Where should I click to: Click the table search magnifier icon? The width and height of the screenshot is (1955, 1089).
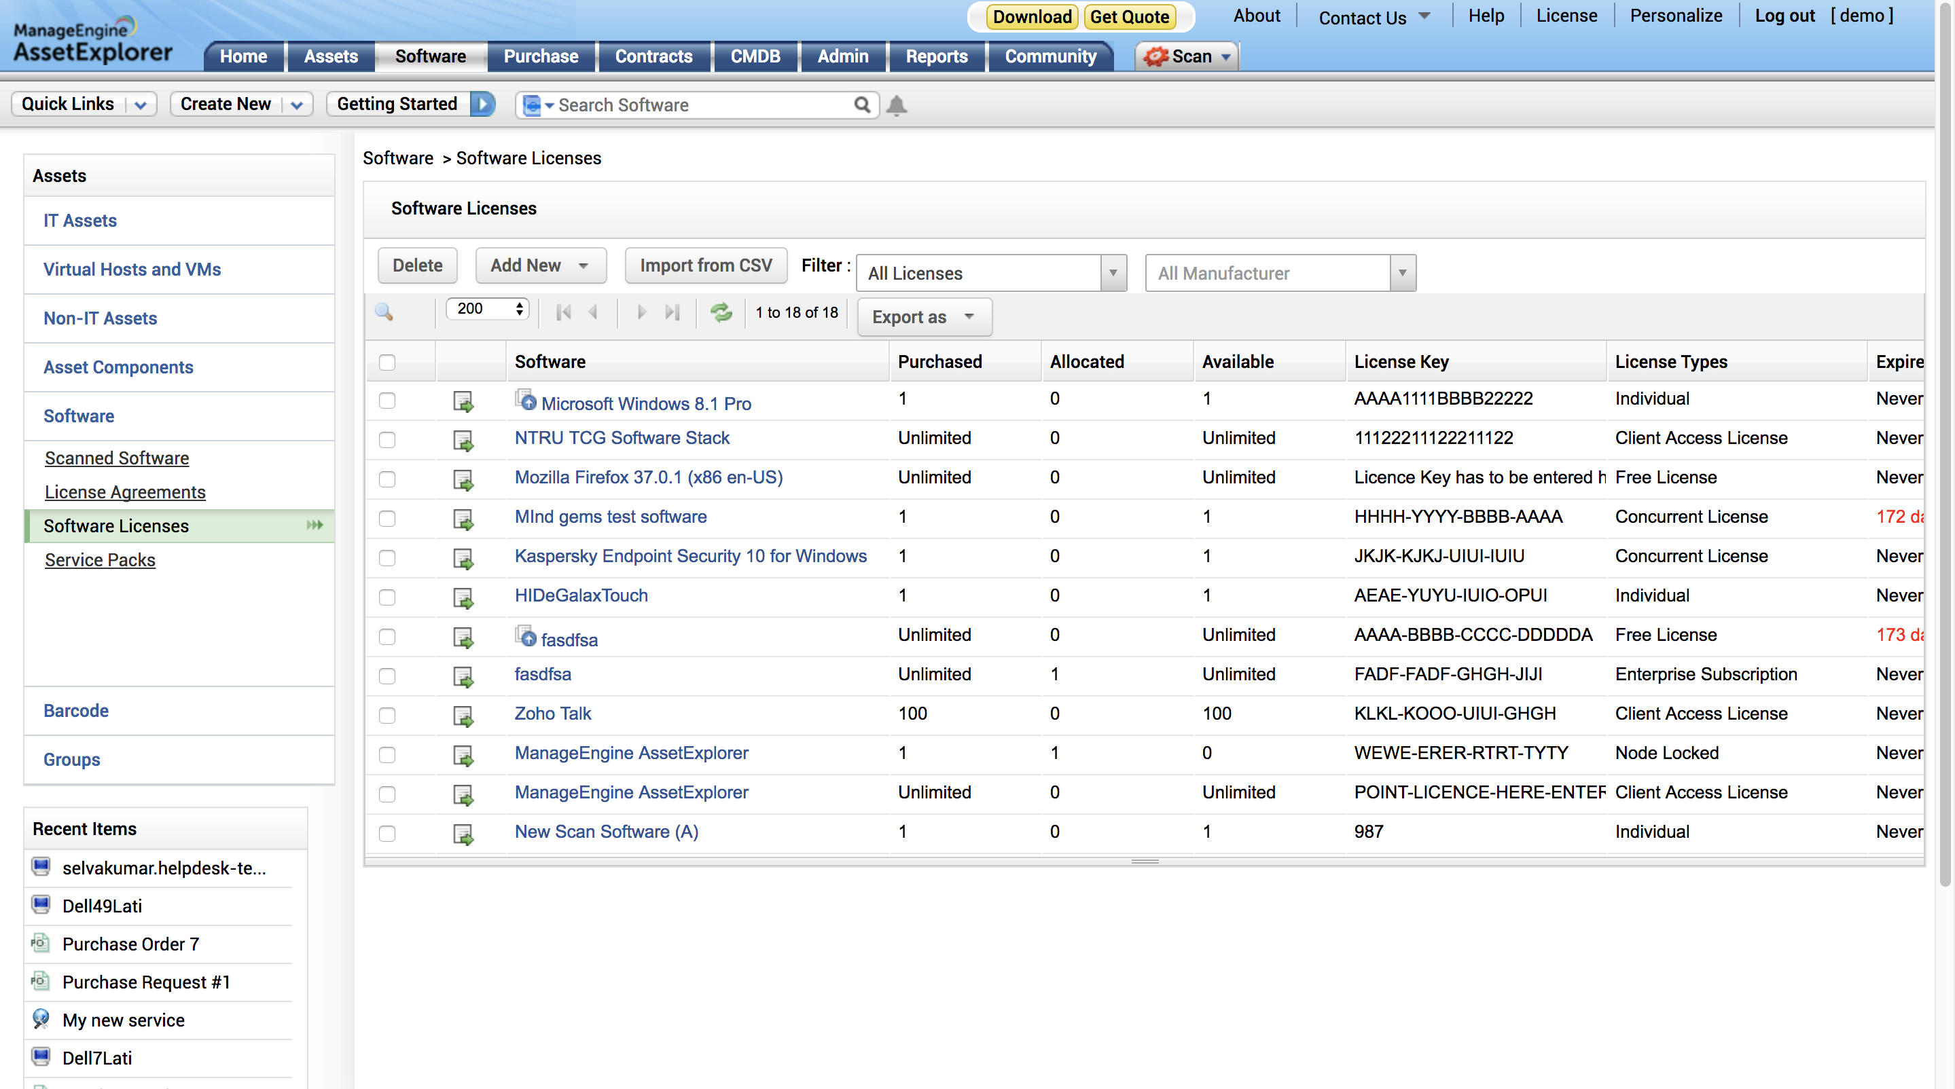pos(384,312)
